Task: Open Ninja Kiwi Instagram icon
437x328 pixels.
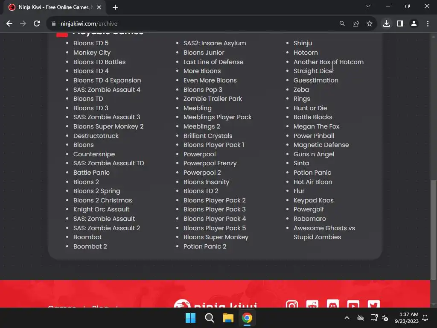Action: click(x=292, y=304)
